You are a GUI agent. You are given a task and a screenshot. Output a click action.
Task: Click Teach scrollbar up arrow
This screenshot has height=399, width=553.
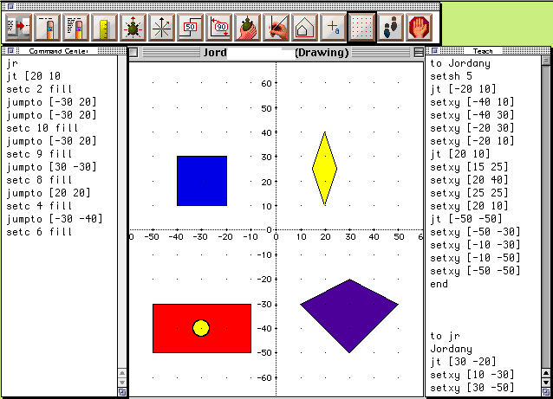click(x=545, y=373)
